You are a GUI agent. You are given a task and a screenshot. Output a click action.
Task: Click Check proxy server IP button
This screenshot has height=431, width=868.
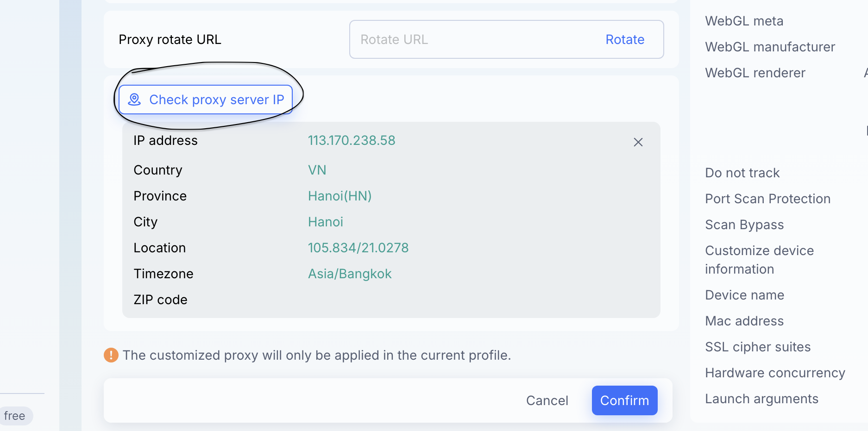[x=206, y=100]
